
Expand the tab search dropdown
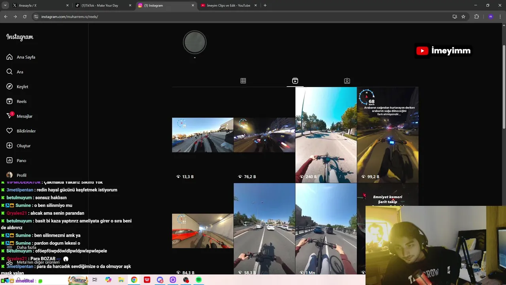(5, 6)
